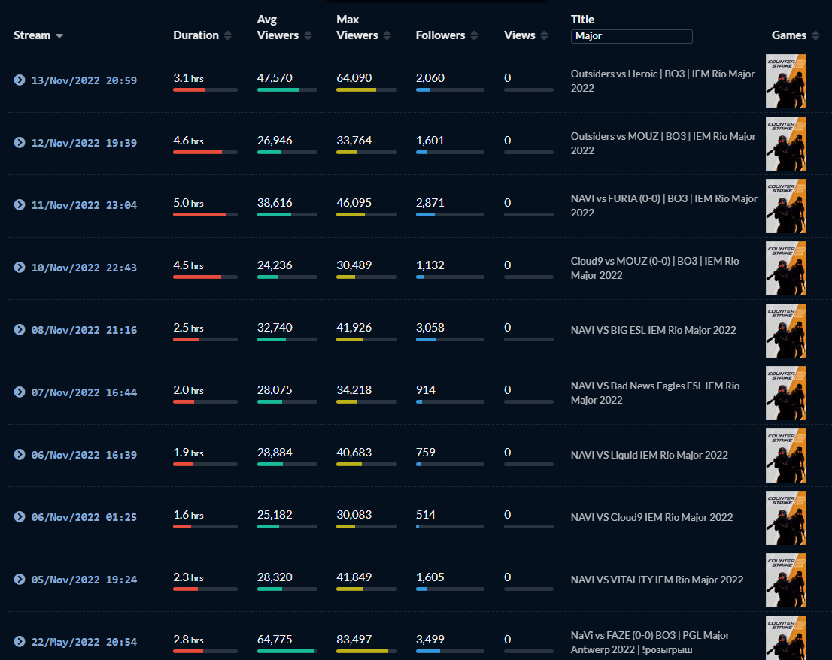Expand the 11/Nov/2022 23:04 stream row arrow
This screenshot has width=832, height=660.
click(x=20, y=204)
